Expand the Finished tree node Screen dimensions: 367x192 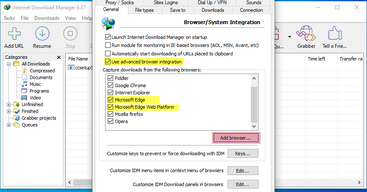pyautogui.click(x=8, y=111)
